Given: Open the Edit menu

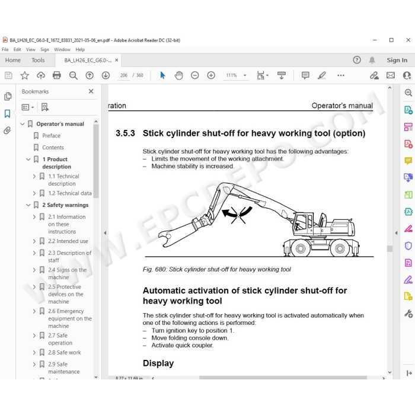Looking at the screenshot, I should click(17, 49).
